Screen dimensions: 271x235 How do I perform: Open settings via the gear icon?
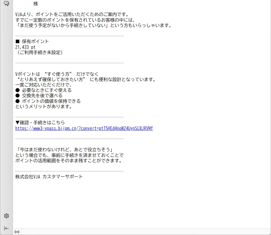[x=6, y=216]
